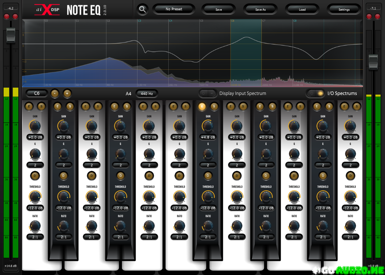The height and width of the screenshot is (275, 385).
Task: Select the C3 octave marker in the spectrum
Action: (x=139, y=21)
